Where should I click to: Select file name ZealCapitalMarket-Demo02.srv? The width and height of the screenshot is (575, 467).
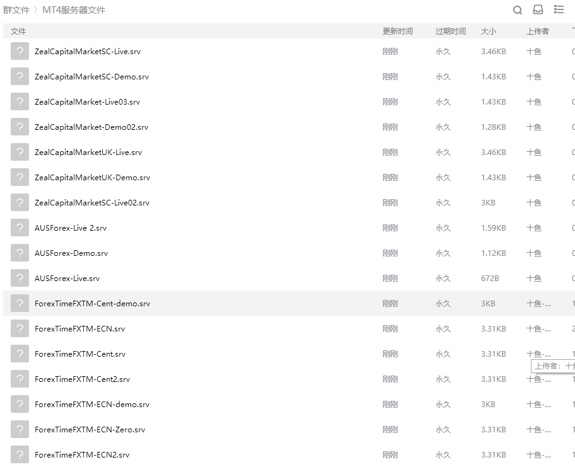pos(91,127)
